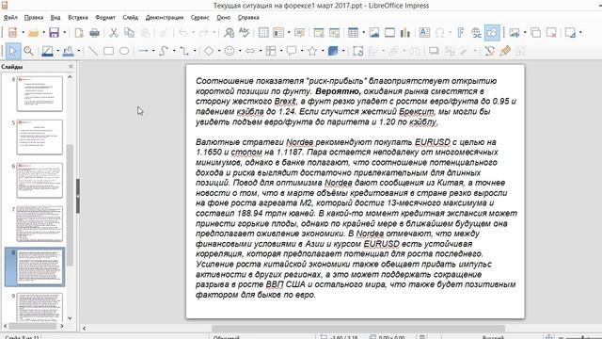
Task: Open Find and Replace binoculars icon
Action: coord(230,33)
